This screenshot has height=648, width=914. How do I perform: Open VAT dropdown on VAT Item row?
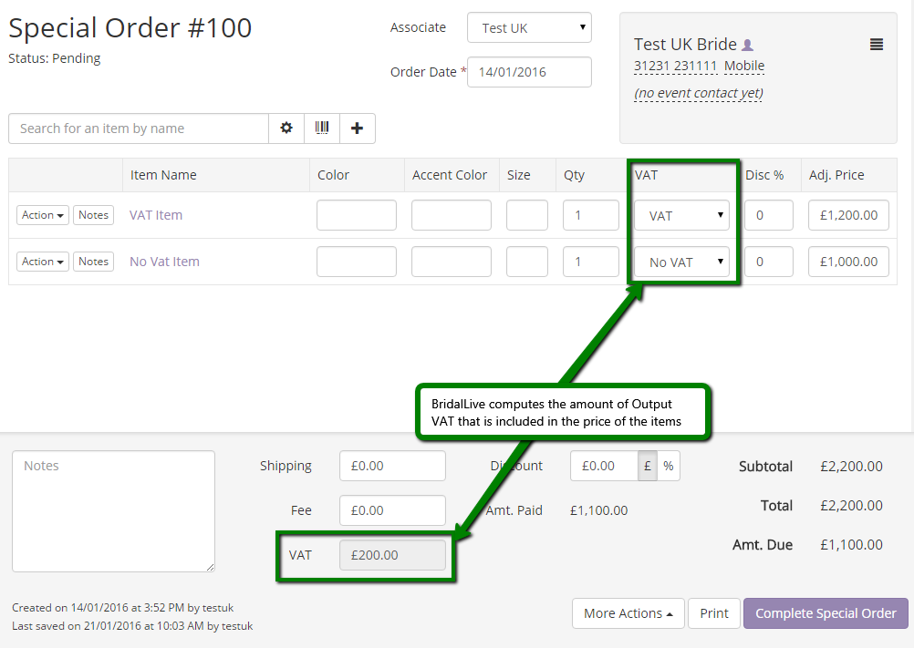point(681,215)
